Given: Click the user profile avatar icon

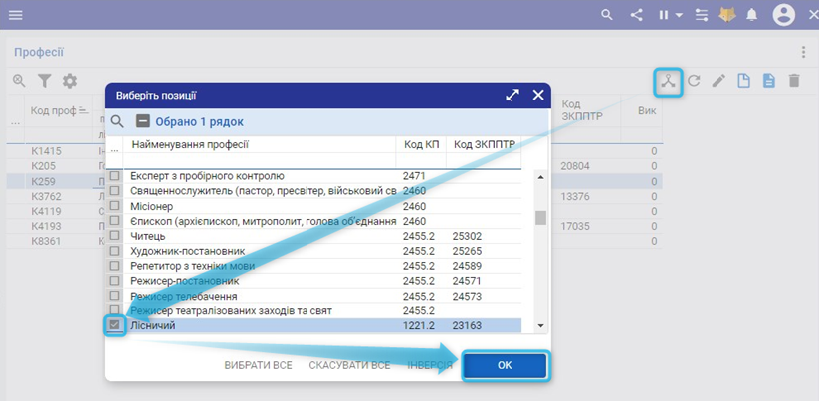Looking at the screenshot, I should coord(784,15).
